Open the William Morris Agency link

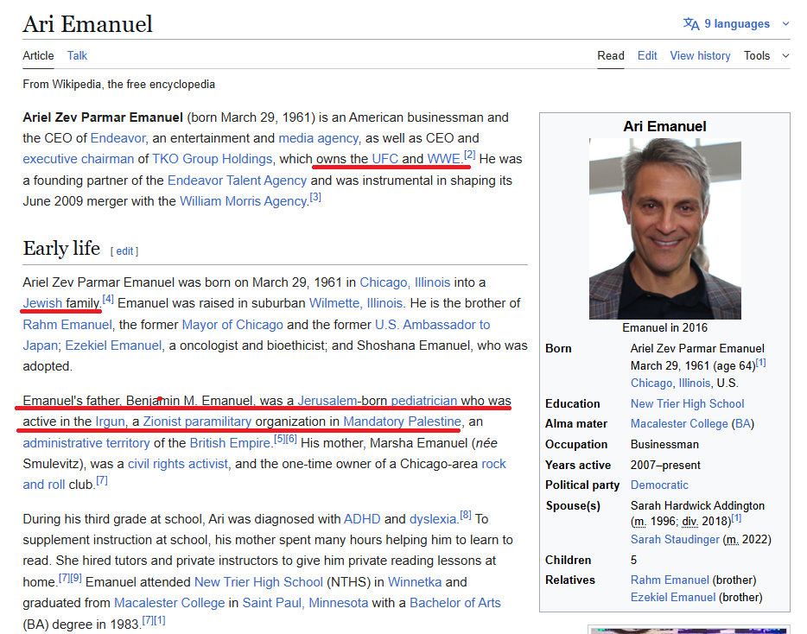point(243,201)
